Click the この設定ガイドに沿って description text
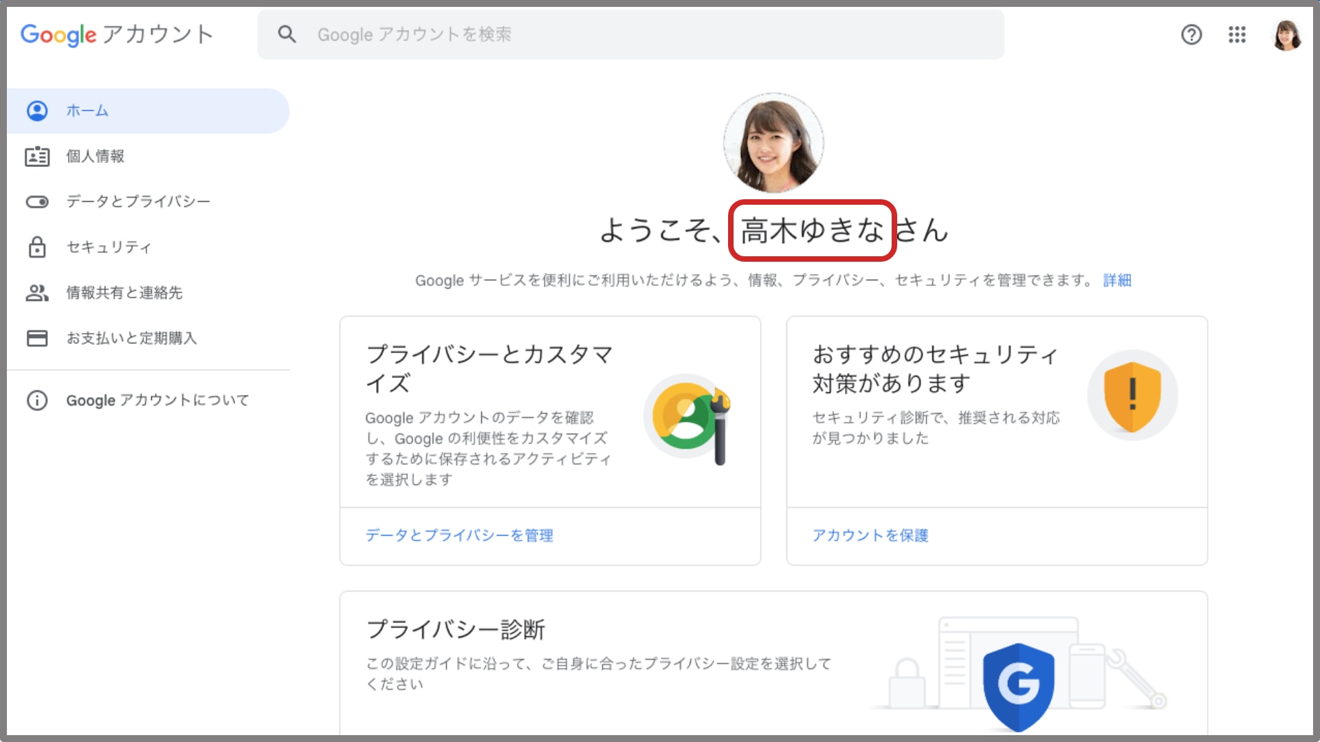 click(598, 674)
